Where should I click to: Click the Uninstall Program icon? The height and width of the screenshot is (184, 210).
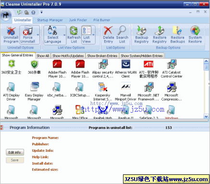(x=11, y=31)
